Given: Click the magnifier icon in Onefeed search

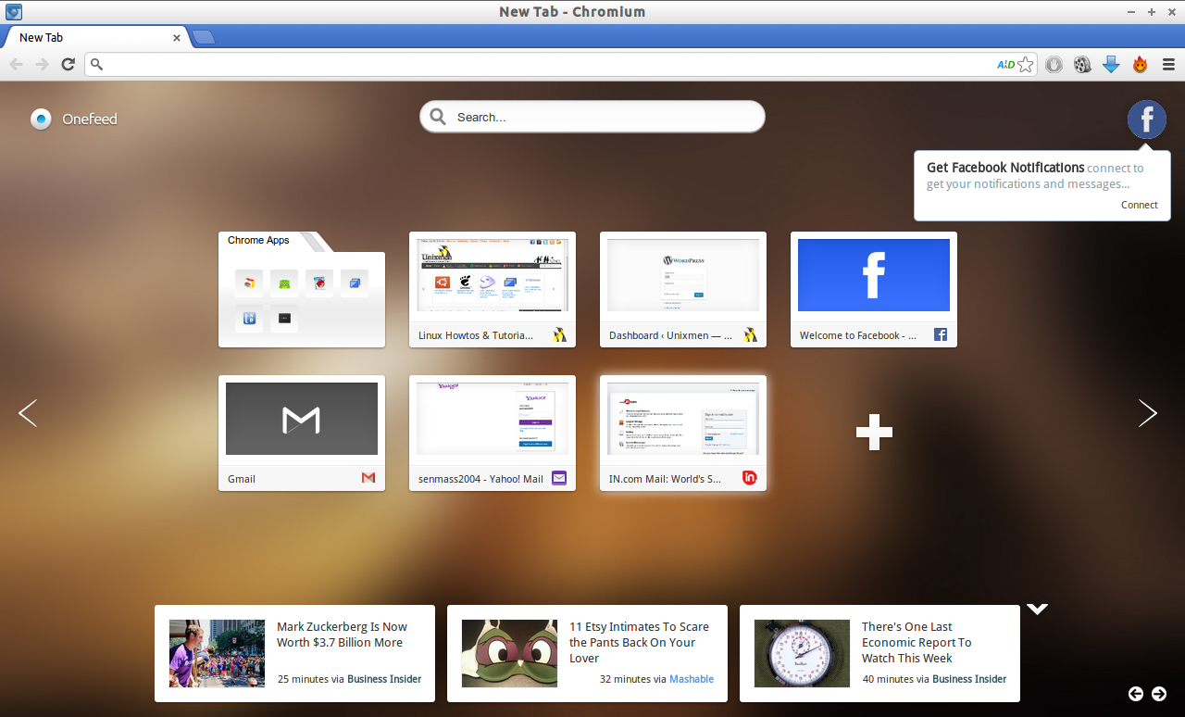Looking at the screenshot, I should (439, 117).
